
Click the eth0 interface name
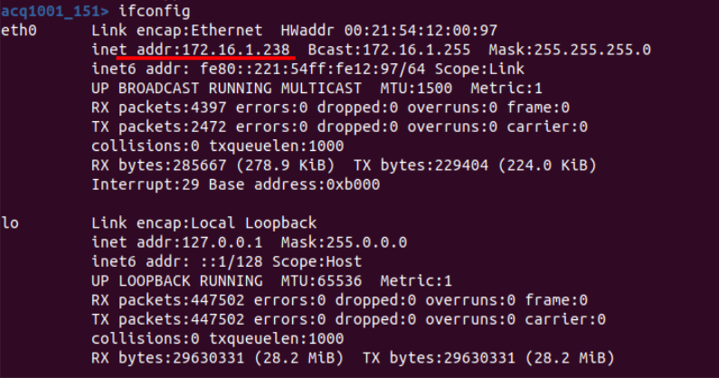pyautogui.click(x=18, y=31)
